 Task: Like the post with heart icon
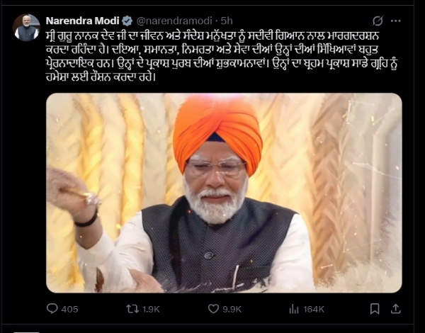[213, 309]
